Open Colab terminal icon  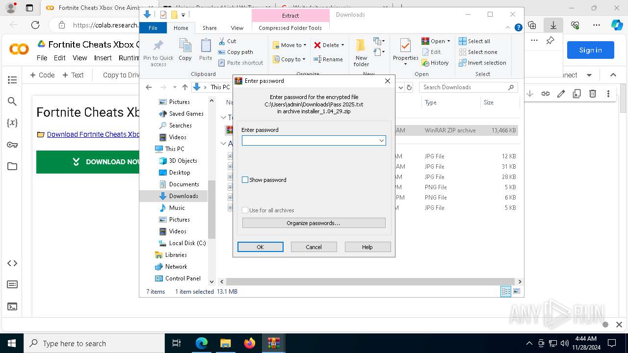pos(12,306)
